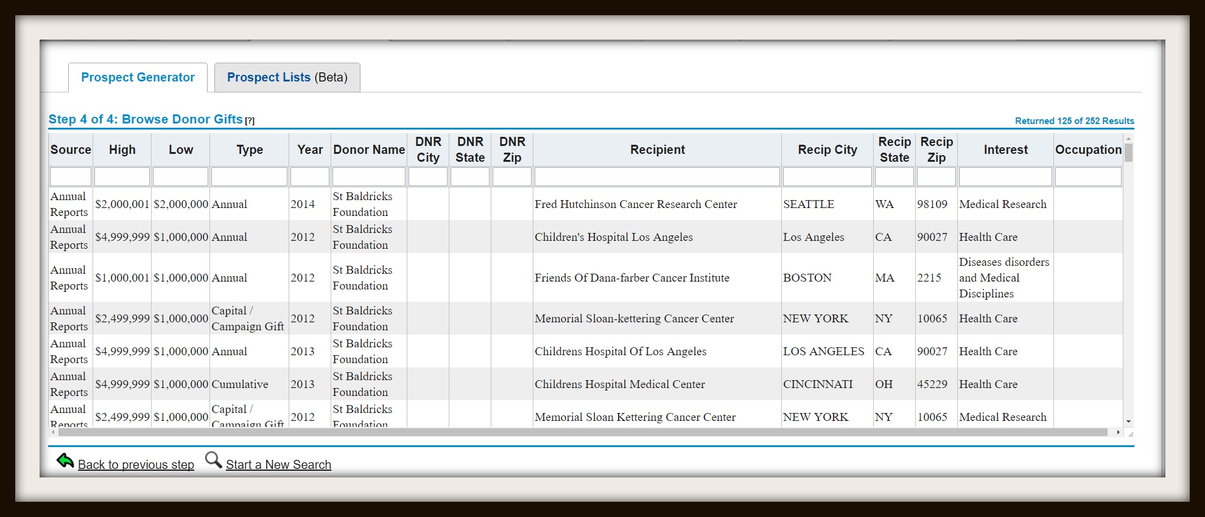
Task: Focus the Interest filter field
Action: pos(1005,177)
